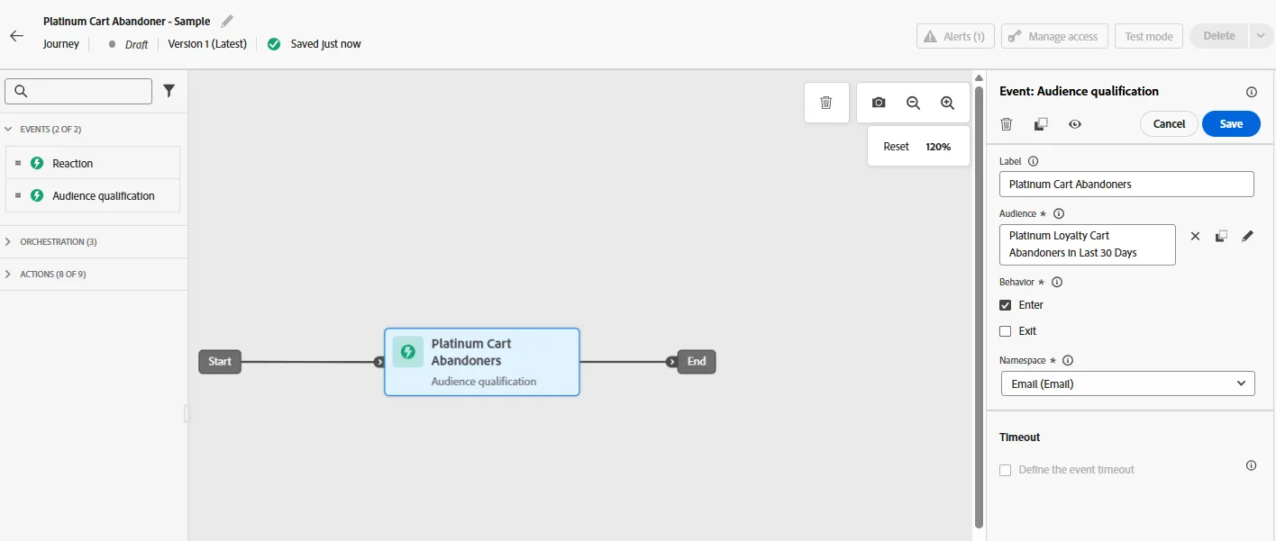Click Manage access button
This screenshot has width=1276, height=541.
point(1054,36)
